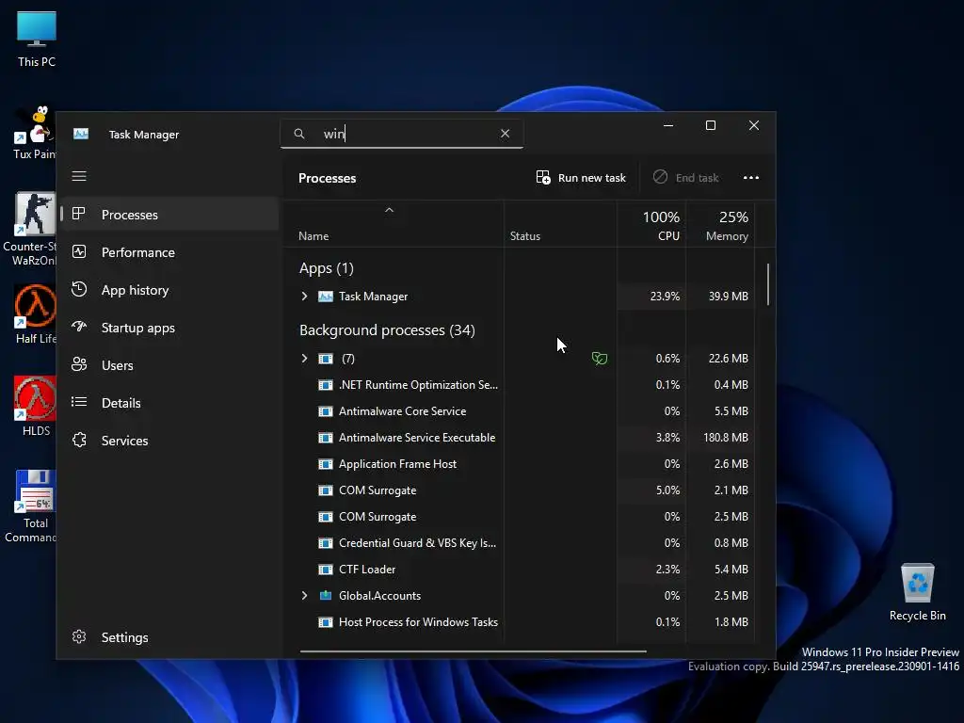This screenshot has width=964, height=723.
Task: Click the Task Manager title bar icon
Action: point(81,134)
